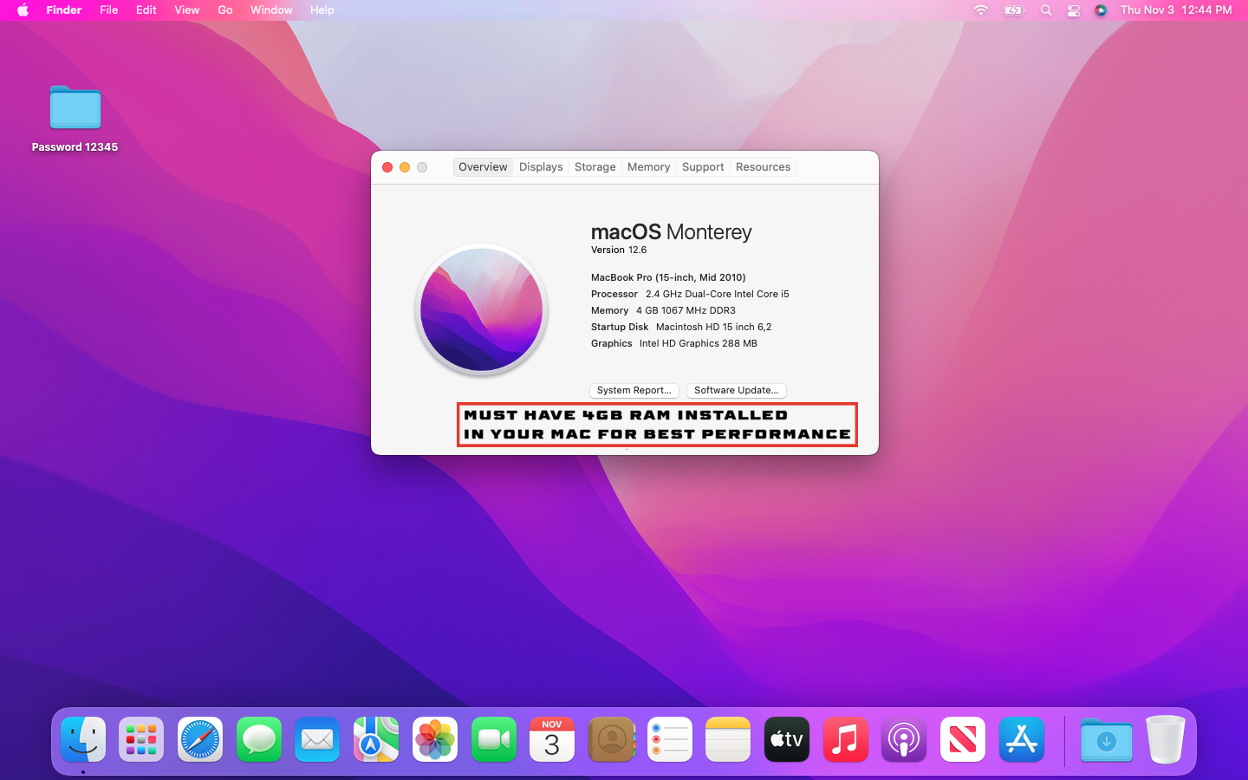1248x780 pixels.
Task: Click the macOS Monterey title text
Action: [x=672, y=232]
